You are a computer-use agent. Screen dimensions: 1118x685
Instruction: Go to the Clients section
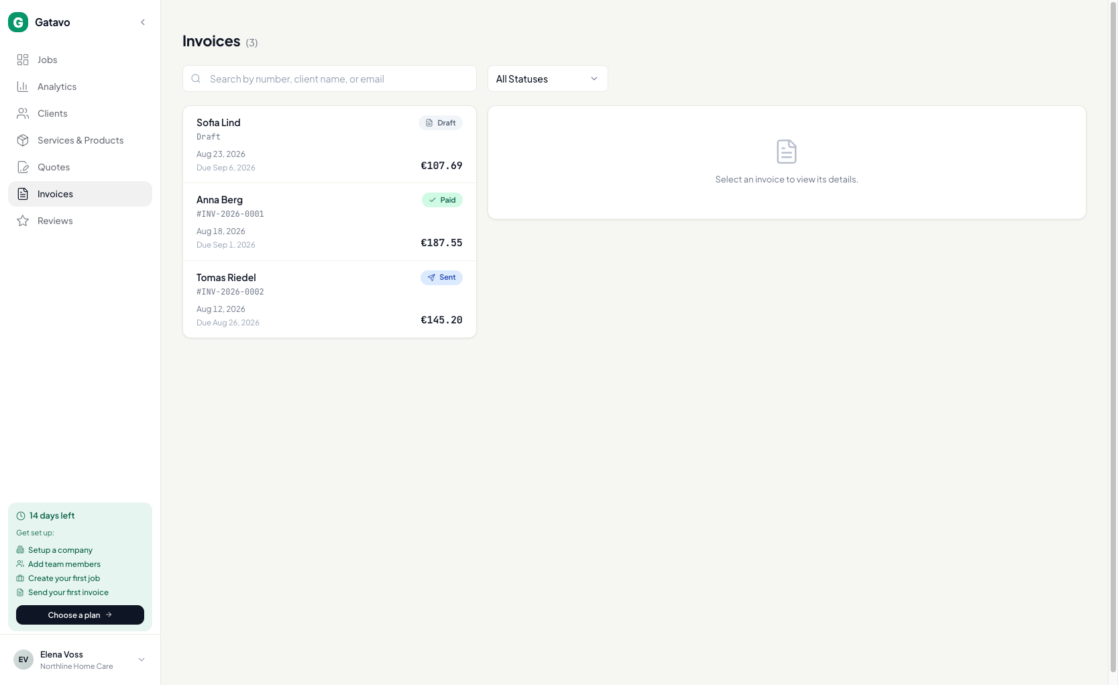click(x=80, y=113)
